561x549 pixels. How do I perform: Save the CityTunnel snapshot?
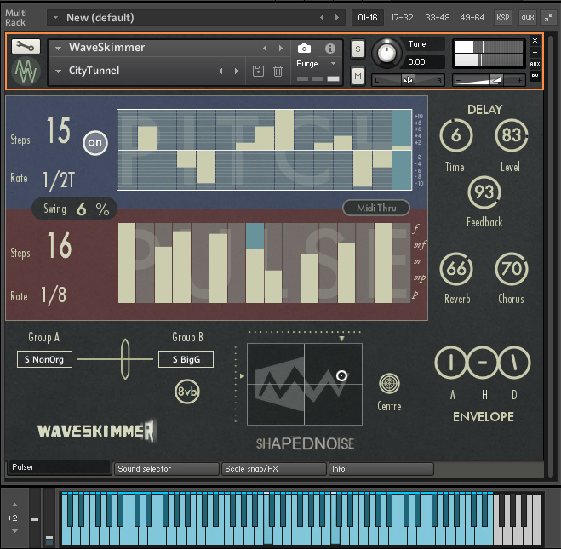pyautogui.click(x=258, y=71)
